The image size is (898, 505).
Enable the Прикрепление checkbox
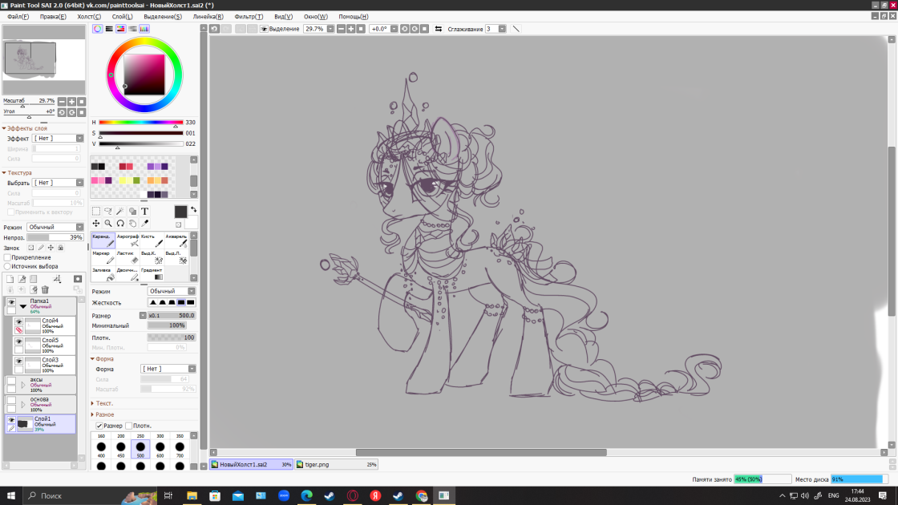click(x=7, y=257)
